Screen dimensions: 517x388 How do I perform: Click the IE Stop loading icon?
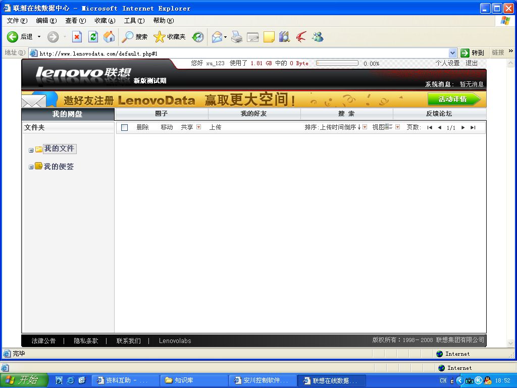[77, 37]
